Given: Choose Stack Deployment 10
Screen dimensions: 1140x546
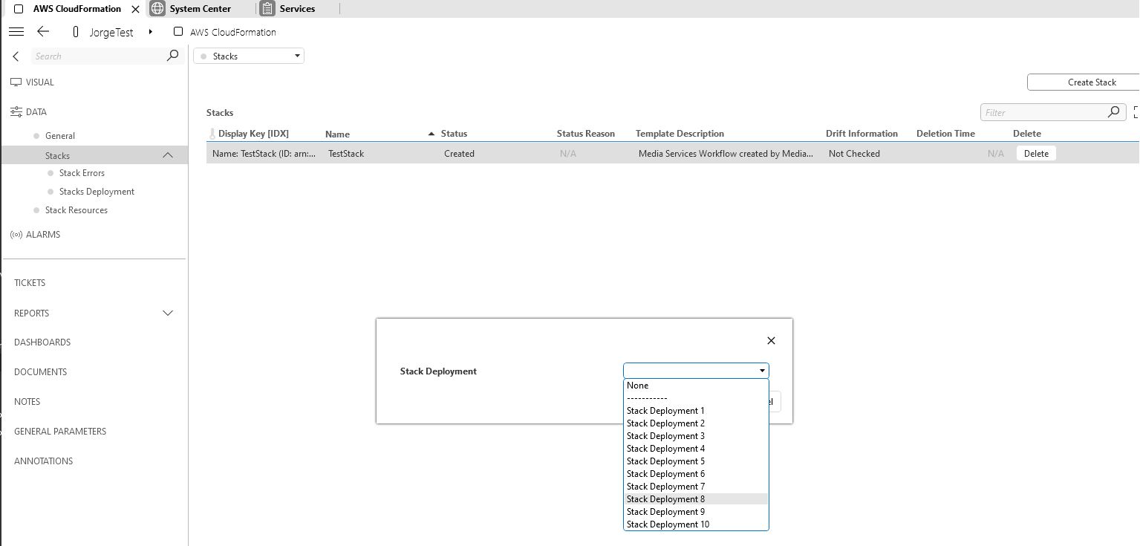Looking at the screenshot, I should click(696, 524).
